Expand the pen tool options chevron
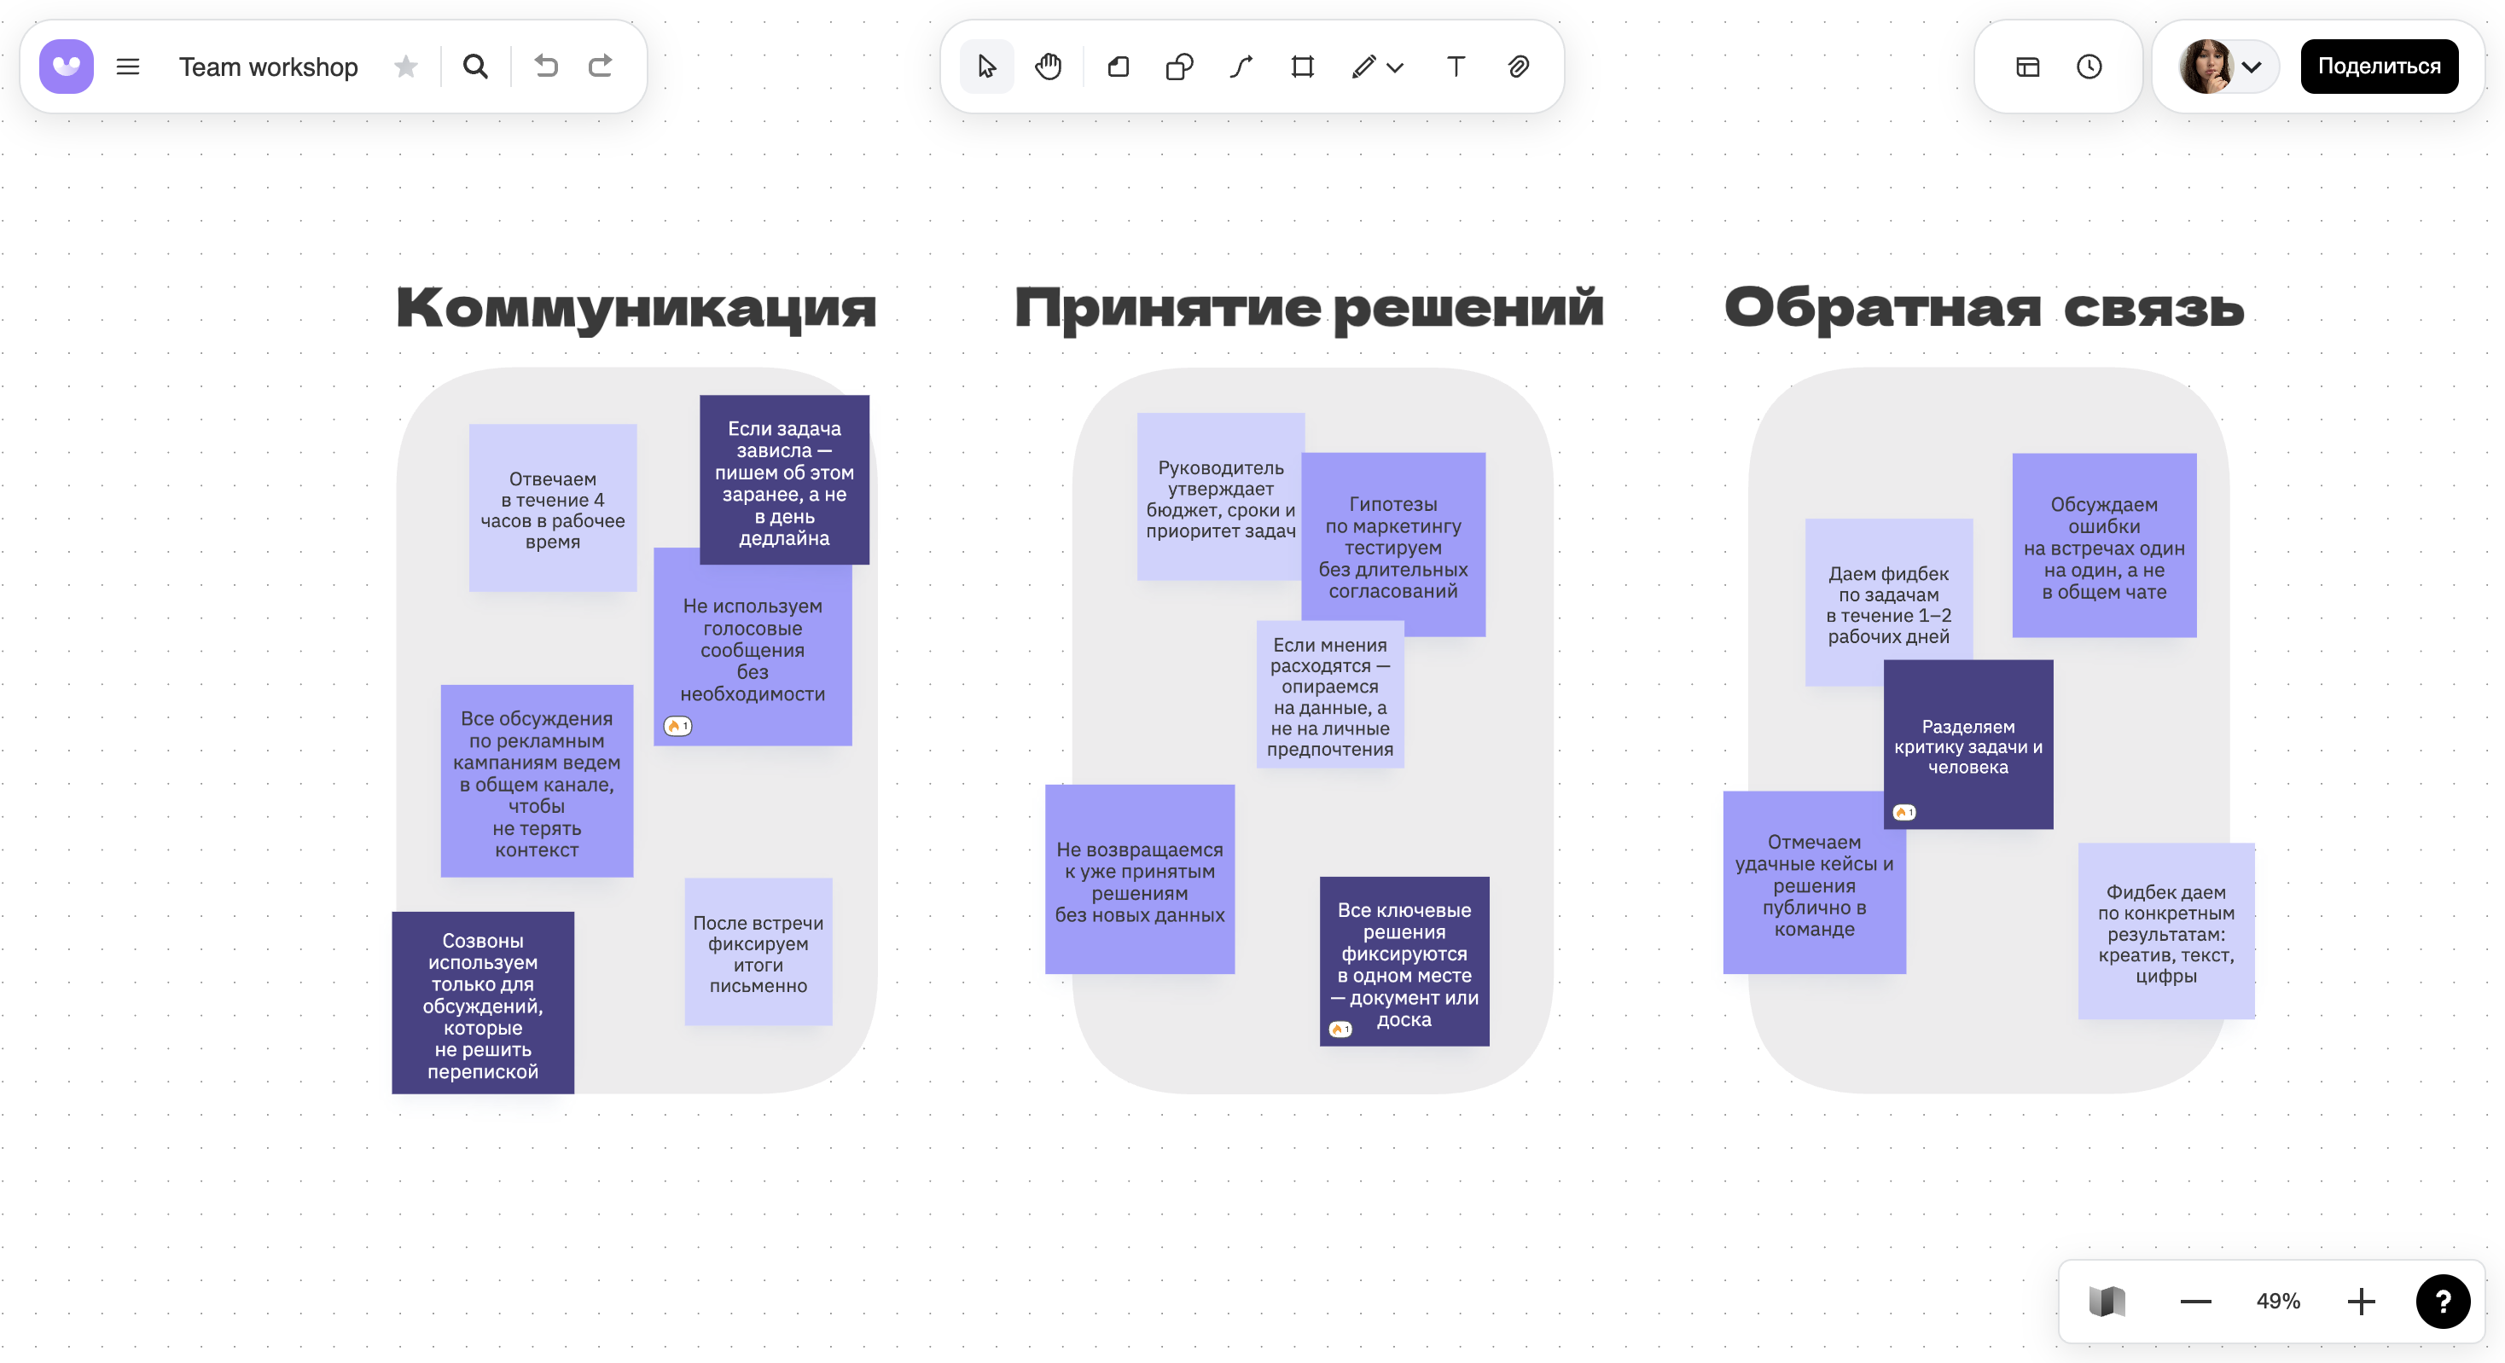This screenshot has width=2505, height=1363. coord(1394,67)
